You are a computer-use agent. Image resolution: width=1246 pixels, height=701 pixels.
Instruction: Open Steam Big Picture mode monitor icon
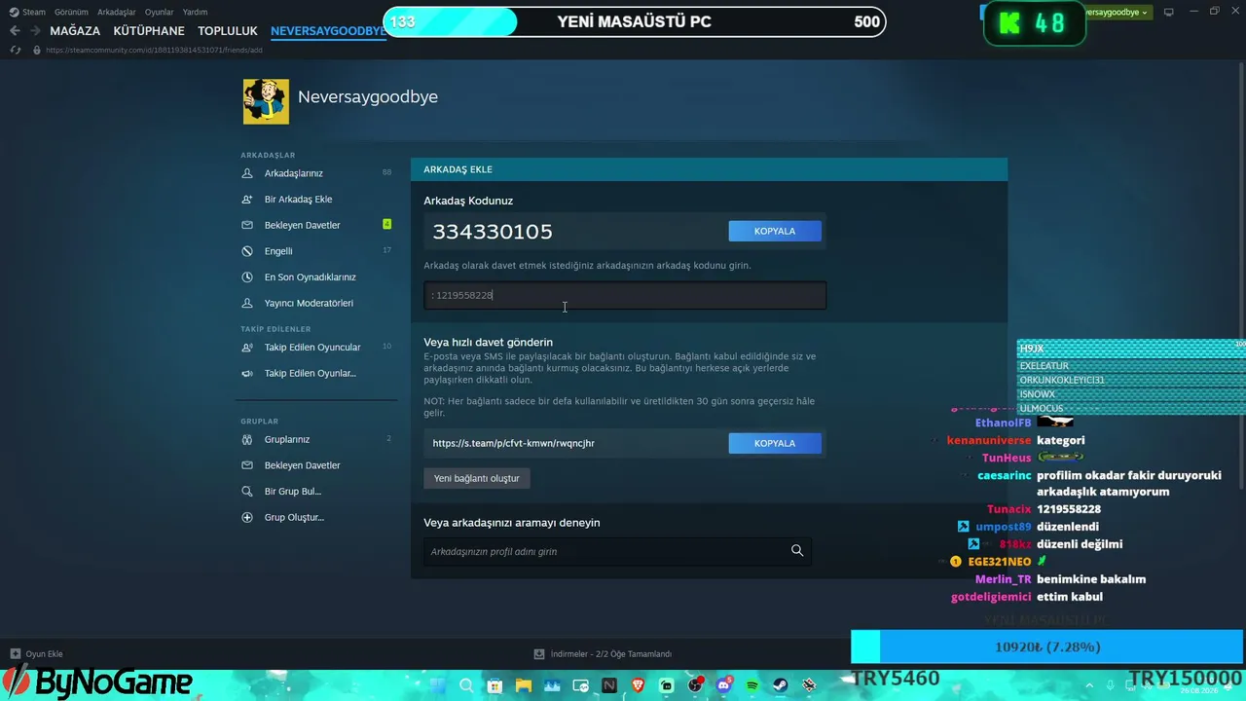point(1169,12)
